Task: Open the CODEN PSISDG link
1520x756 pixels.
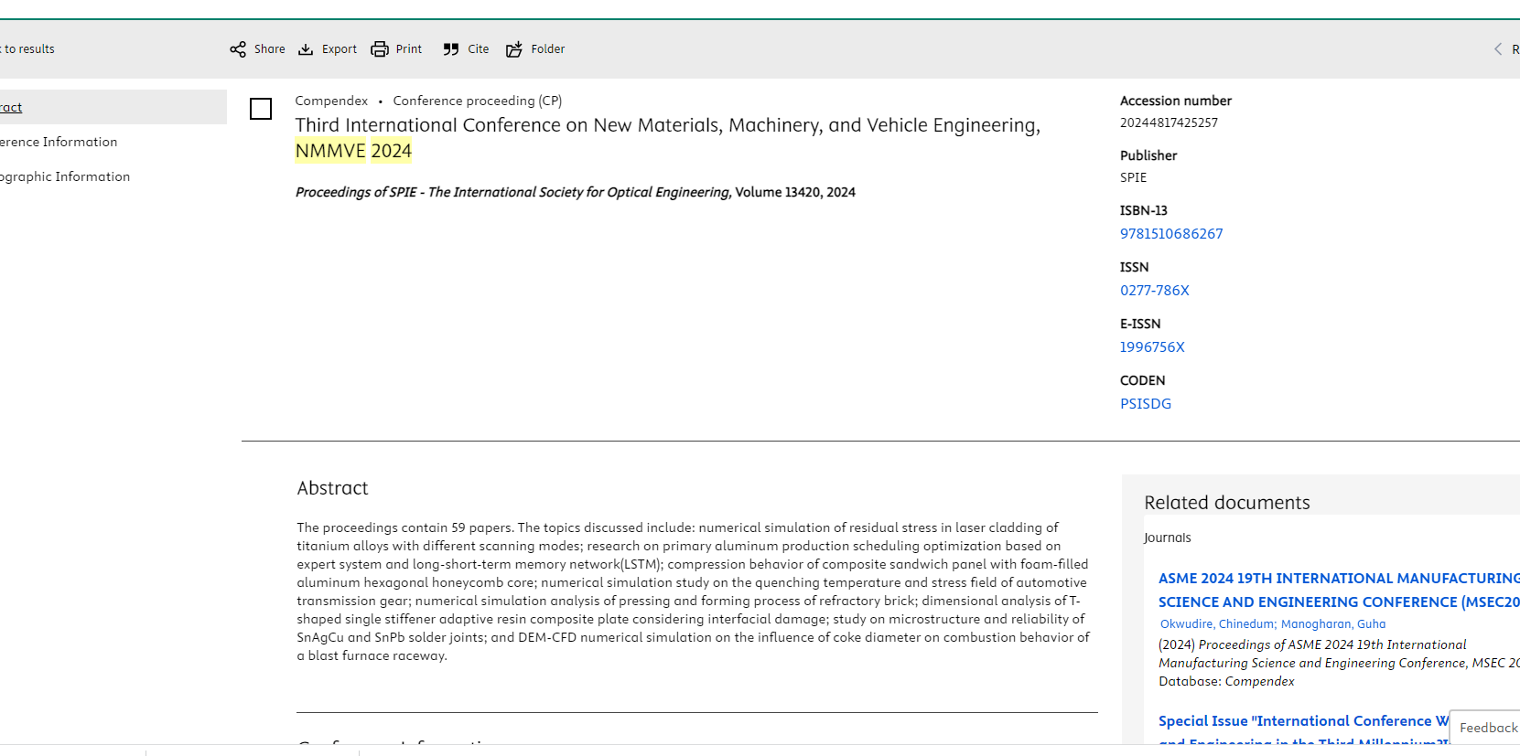Action: [x=1146, y=404]
